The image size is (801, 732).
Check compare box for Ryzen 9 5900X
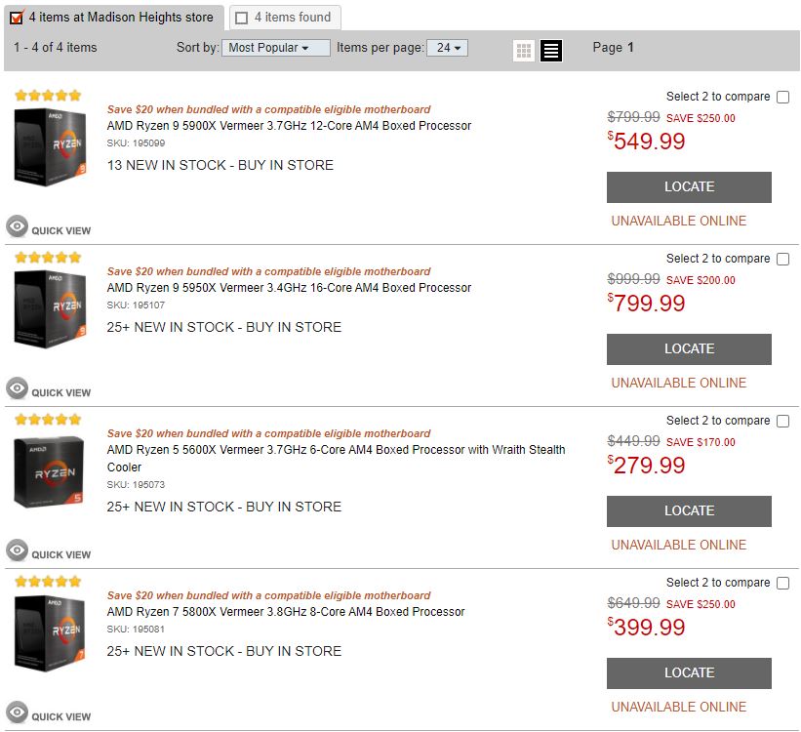(x=782, y=97)
